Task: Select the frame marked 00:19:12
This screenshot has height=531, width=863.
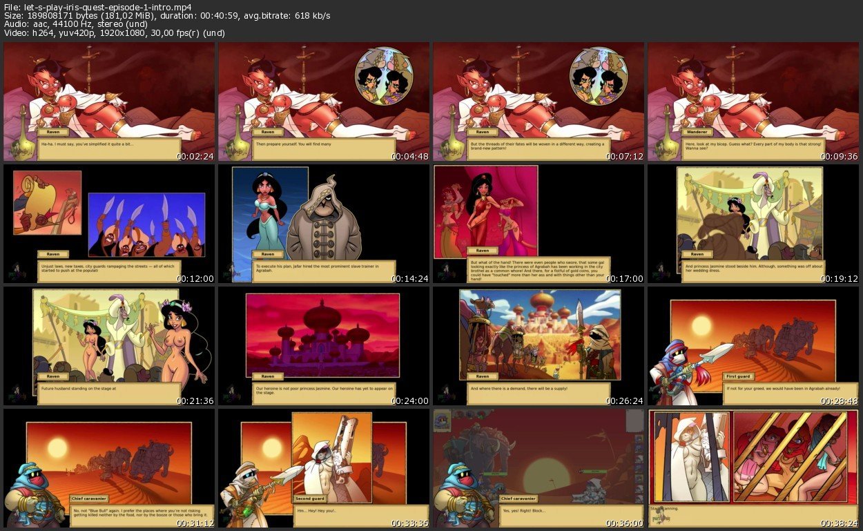Action: click(753, 224)
